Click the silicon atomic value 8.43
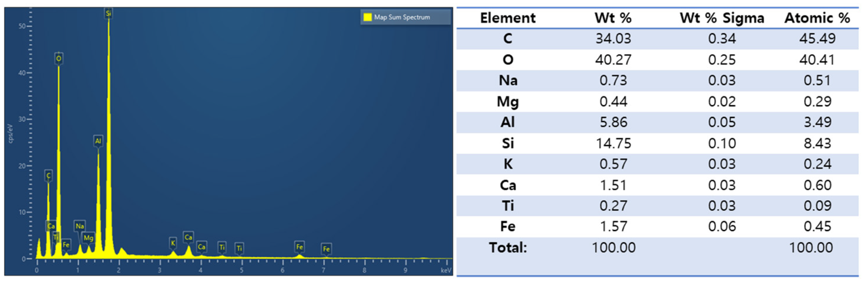864x281 pixels. point(817,143)
